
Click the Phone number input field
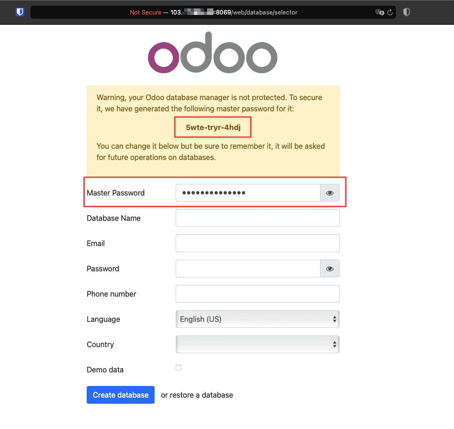click(x=257, y=294)
